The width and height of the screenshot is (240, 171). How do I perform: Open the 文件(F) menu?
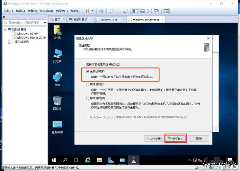8,11
